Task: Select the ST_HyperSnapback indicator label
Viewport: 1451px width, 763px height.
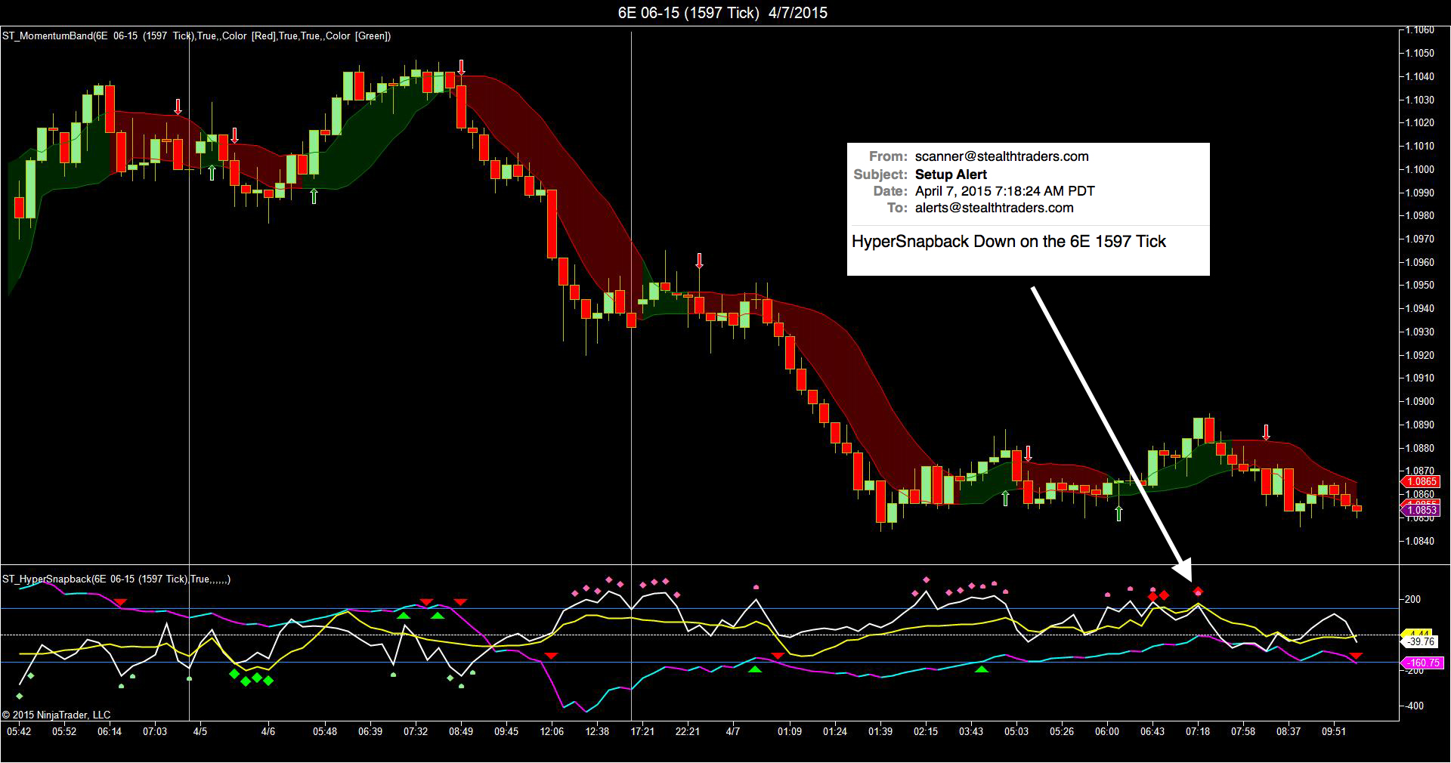Action: (x=116, y=579)
